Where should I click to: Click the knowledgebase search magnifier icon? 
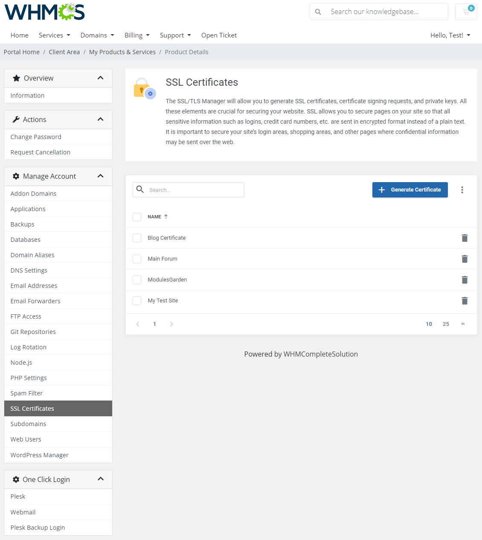318,12
